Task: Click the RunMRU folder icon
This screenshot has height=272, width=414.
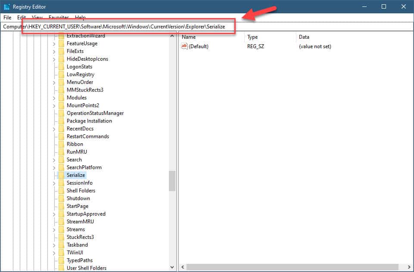Action: coord(61,152)
